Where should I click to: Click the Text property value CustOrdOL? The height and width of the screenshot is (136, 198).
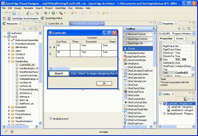click(183, 73)
